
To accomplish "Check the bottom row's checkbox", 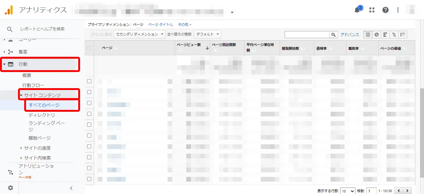I will click(x=89, y=179).
